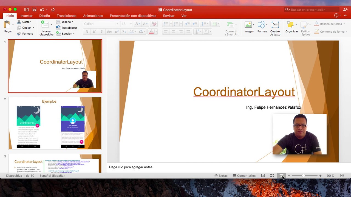Decrease font size with the smaller A icon

pos(145,24)
